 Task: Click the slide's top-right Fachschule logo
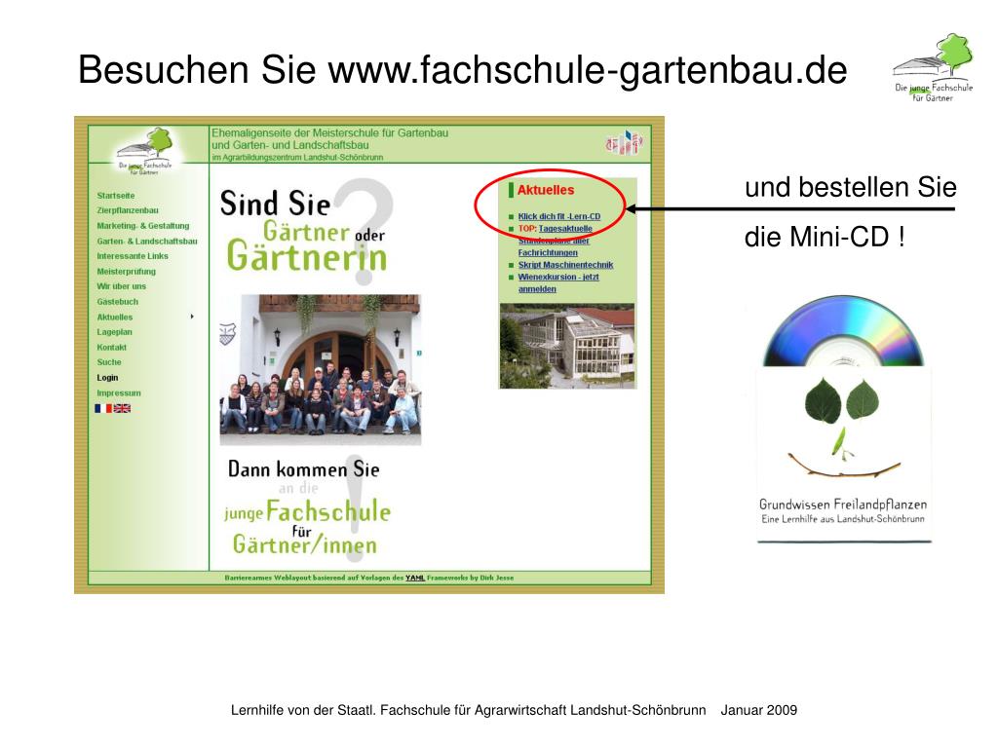934,67
